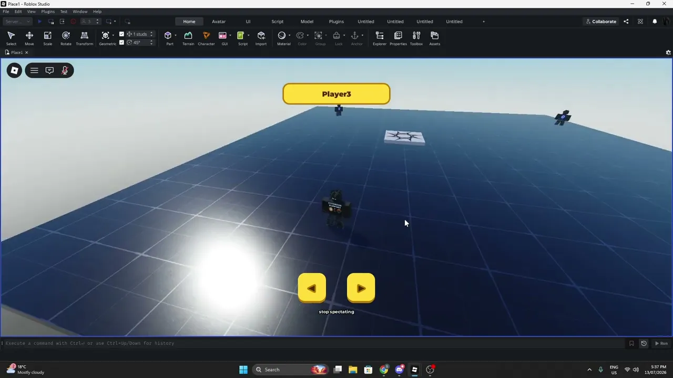
Task: Expand the Geometric mode dropdown arrow
Action: [114, 36]
